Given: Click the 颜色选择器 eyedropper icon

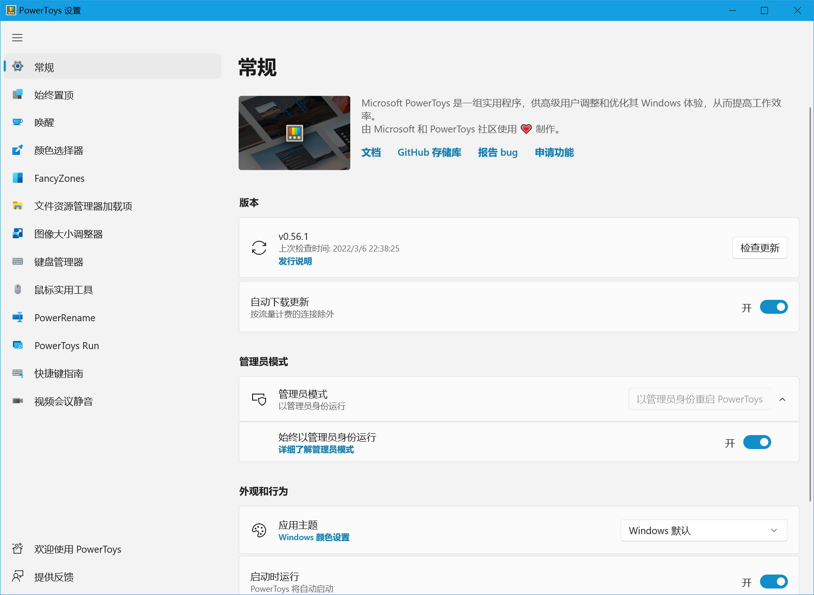Looking at the screenshot, I should [x=18, y=150].
